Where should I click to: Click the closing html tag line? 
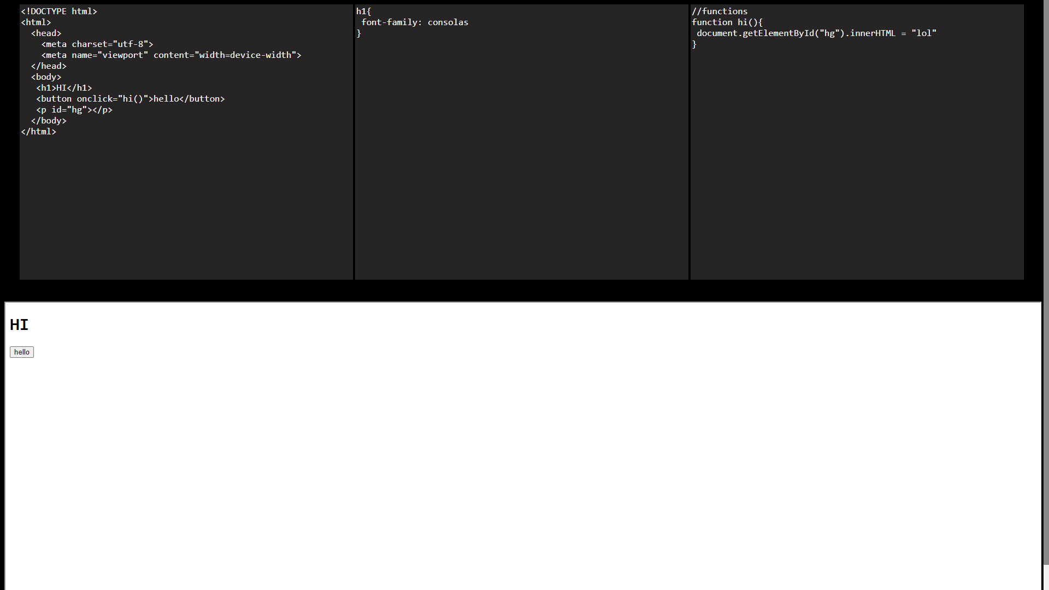(x=39, y=131)
